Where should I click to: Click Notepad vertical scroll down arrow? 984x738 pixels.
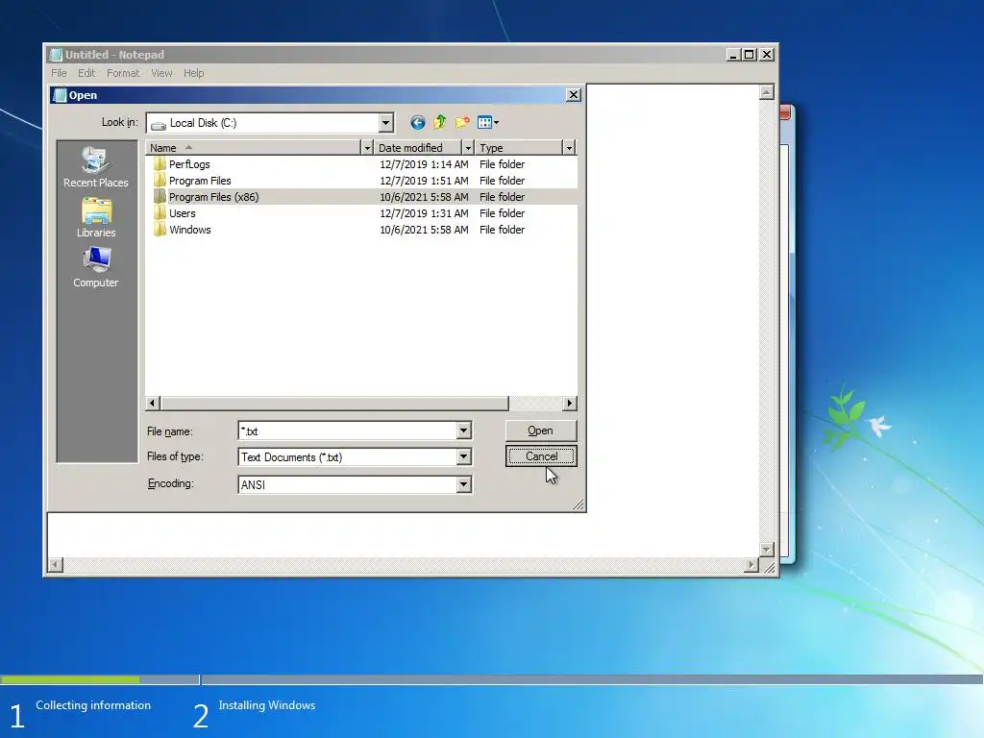766,549
